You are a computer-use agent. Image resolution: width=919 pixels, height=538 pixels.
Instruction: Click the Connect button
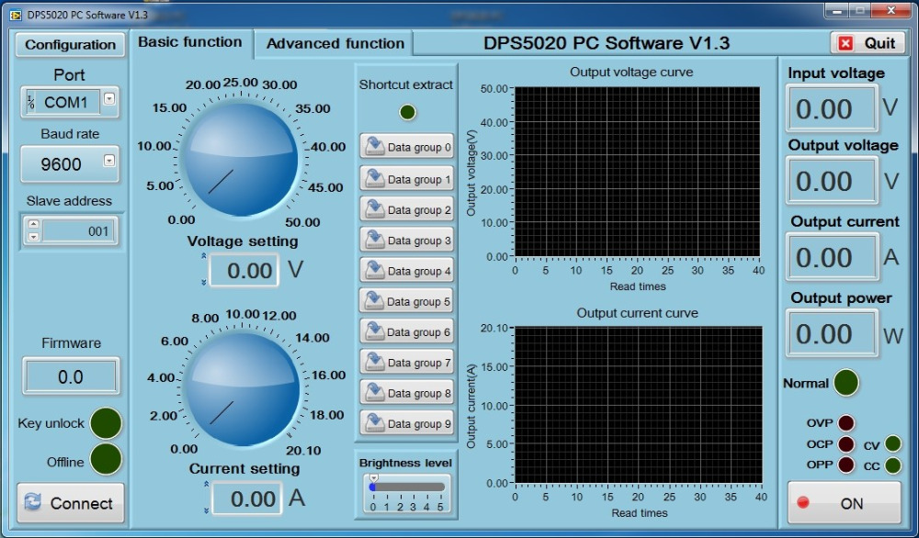click(71, 503)
